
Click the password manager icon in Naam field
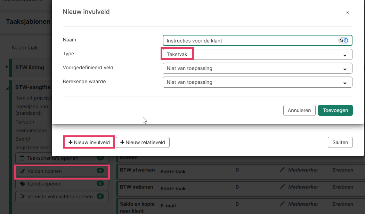(x=343, y=41)
